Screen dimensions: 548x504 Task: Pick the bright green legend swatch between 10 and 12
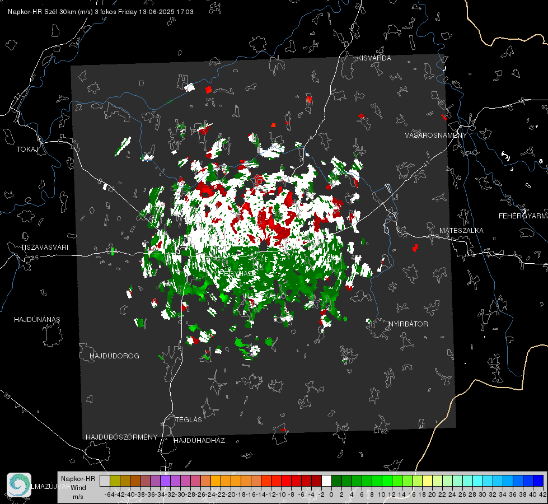point(387,481)
